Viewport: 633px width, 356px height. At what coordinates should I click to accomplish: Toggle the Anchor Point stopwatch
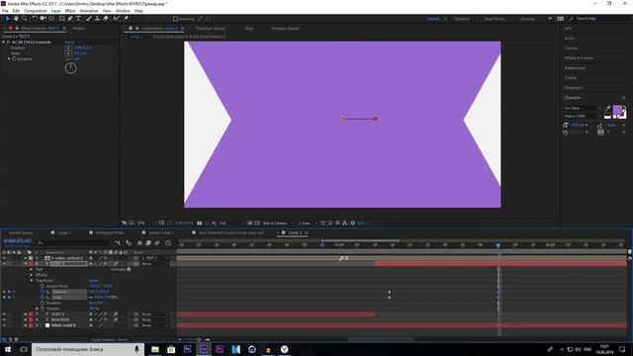click(x=43, y=286)
